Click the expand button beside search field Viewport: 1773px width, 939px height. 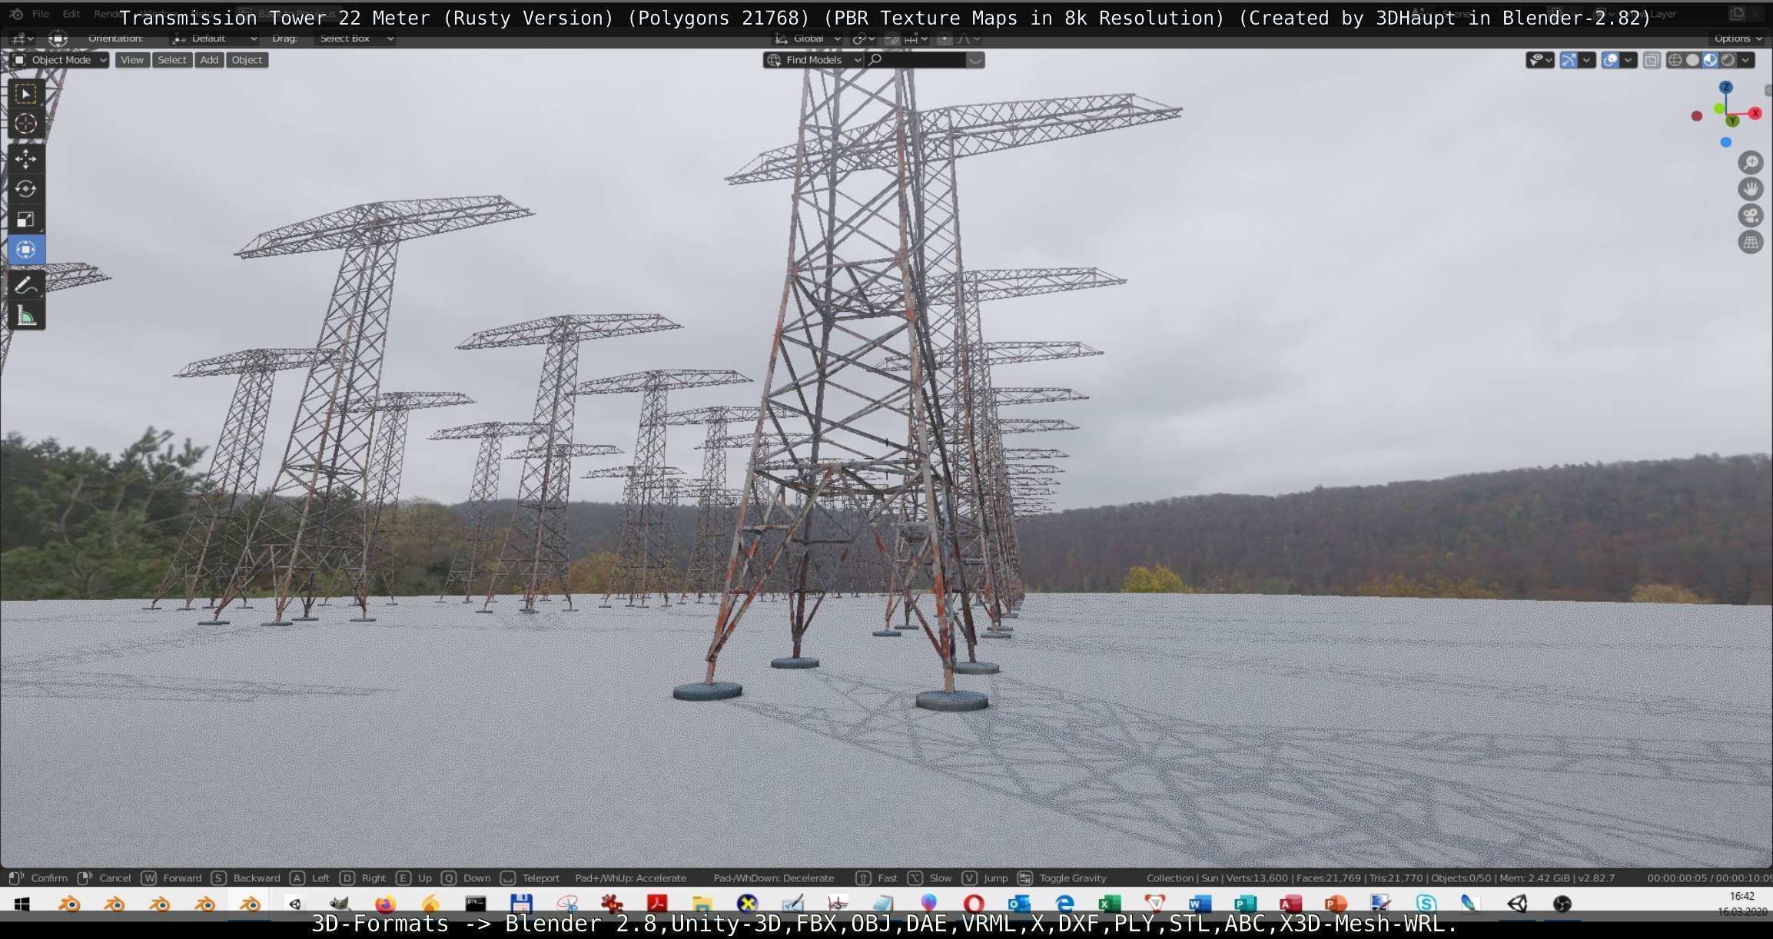[x=975, y=60]
